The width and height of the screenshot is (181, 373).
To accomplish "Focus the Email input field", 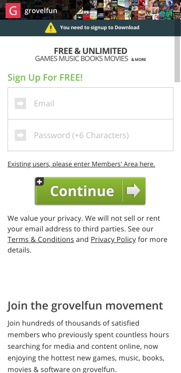I will pyautogui.click(x=90, y=103).
